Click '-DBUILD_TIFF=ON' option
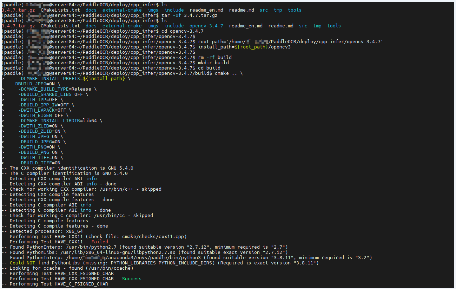456x289 pixels. pos(39,163)
